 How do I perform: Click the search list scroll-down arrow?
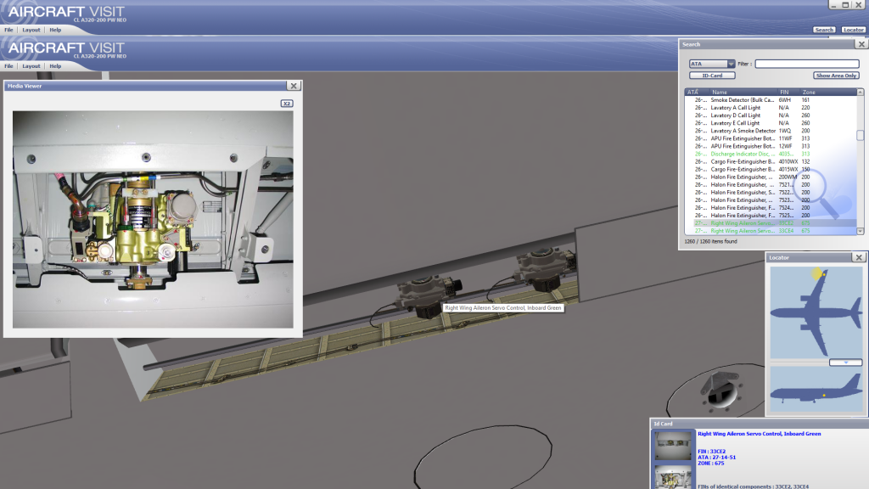[861, 231]
